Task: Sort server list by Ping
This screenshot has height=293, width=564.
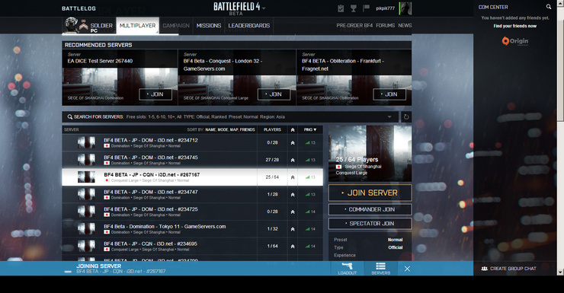Action: (309, 129)
